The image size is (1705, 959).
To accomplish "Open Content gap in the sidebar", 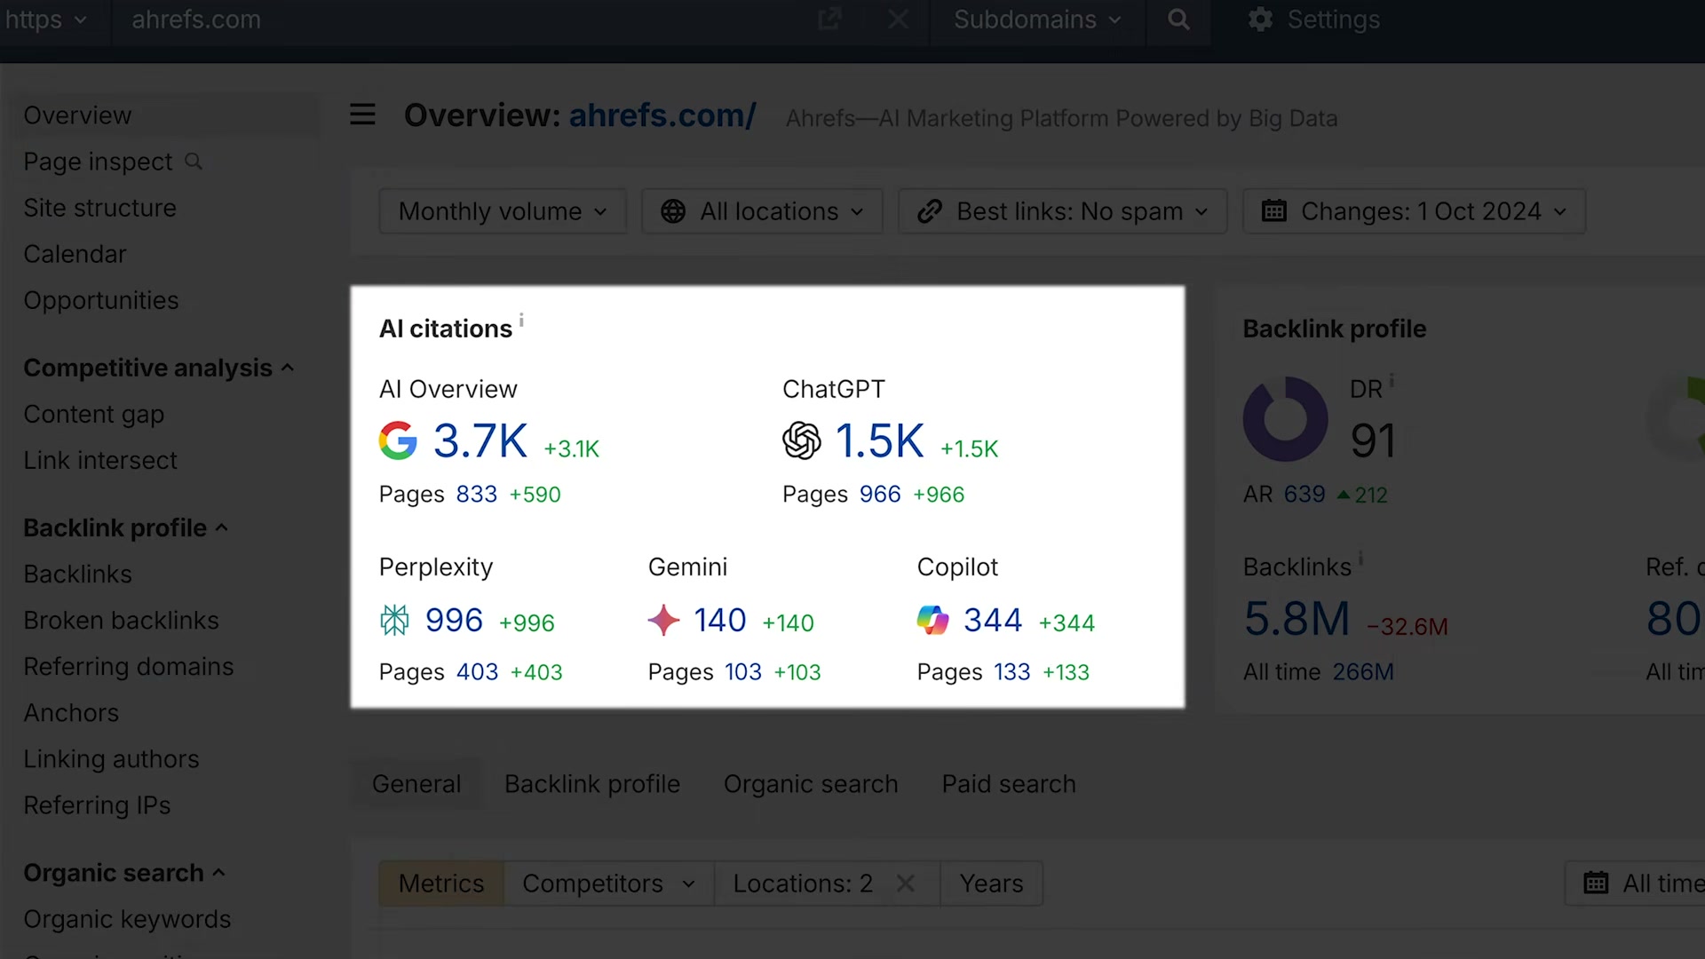I will pyautogui.click(x=93, y=414).
